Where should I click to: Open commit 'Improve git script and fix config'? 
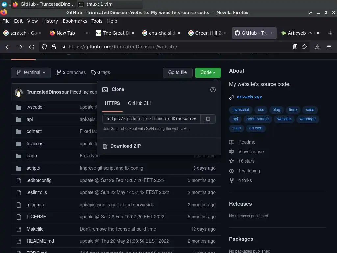pyautogui.click(x=111, y=168)
